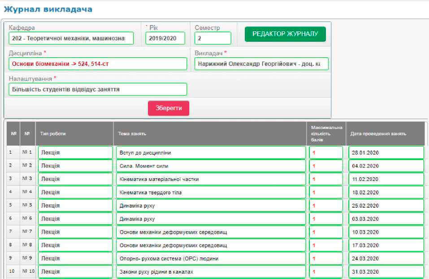The width and height of the screenshot is (429, 279).
Task: Open the Викладач Нарижний field
Action: point(261,64)
